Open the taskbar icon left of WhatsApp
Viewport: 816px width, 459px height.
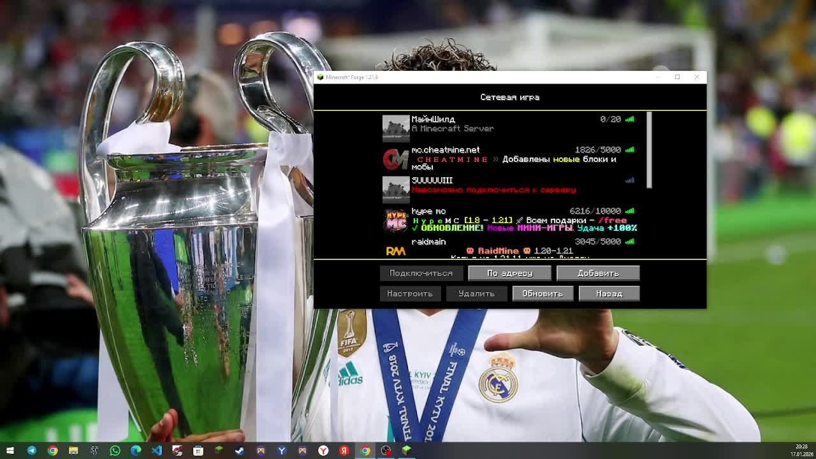click(94, 451)
